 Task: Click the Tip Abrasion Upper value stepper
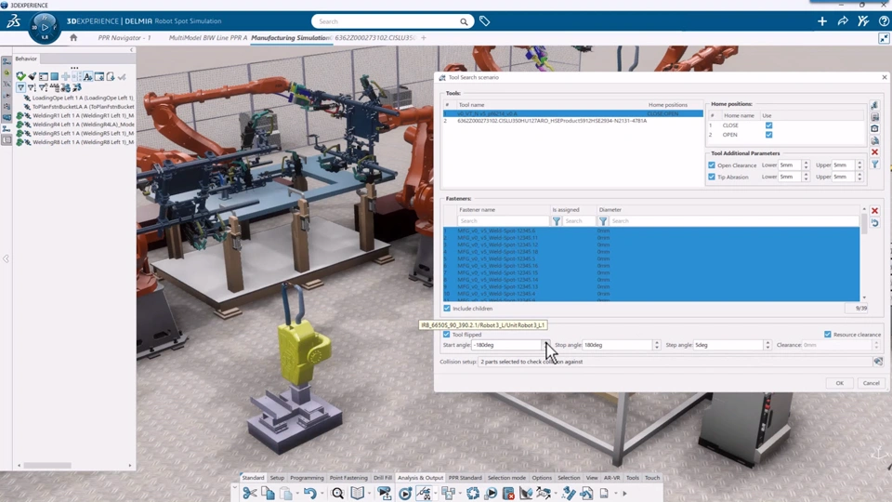click(x=859, y=177)
